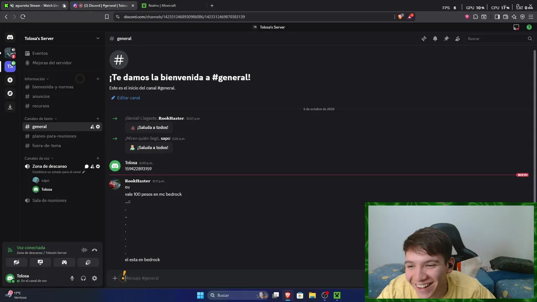The image size is (537, 302).
Task: Open Windows Start button on taskbar
Action: [x=201, y=295]
